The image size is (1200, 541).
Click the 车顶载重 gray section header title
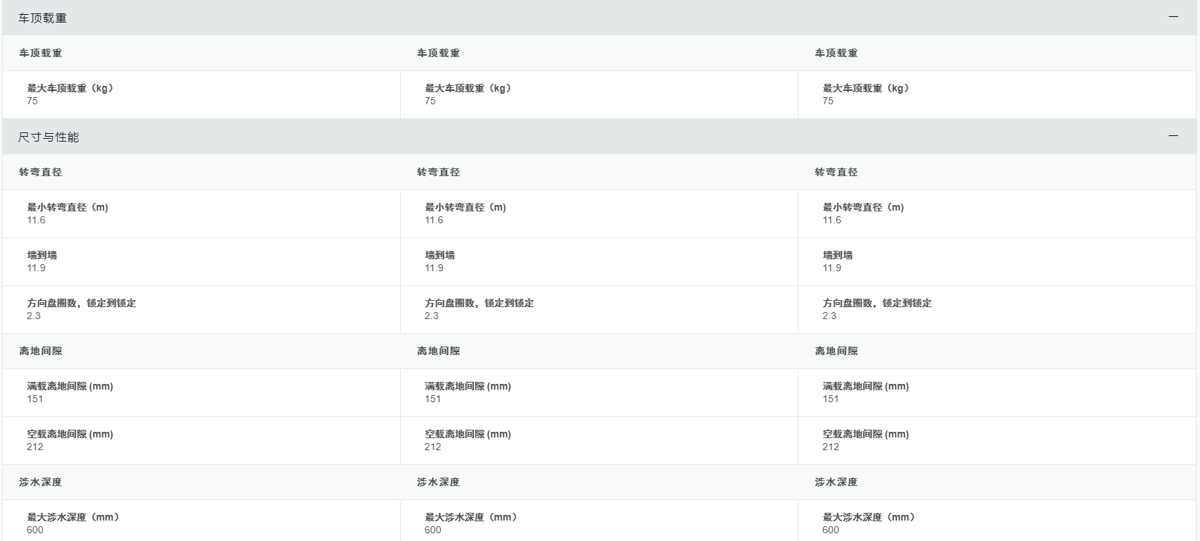coord(42,18)
